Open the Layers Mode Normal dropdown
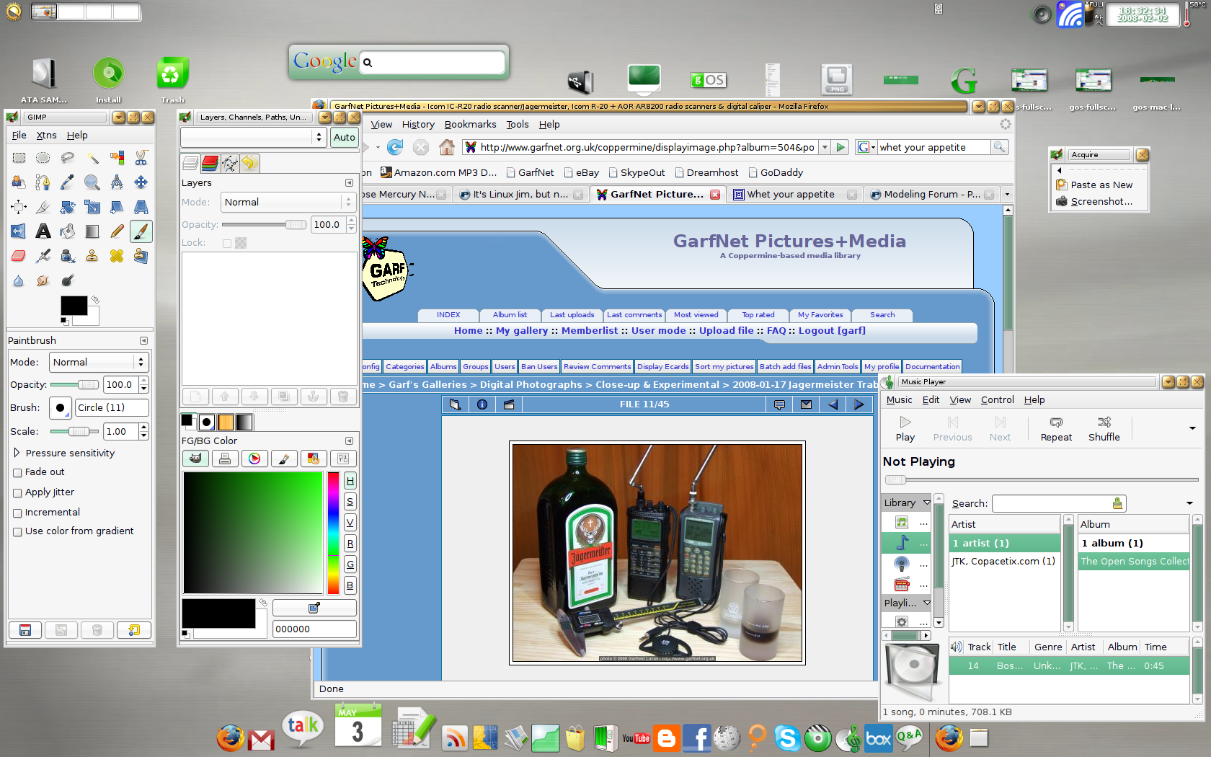Screen dimensions: 1211x757 pos(288,202)
